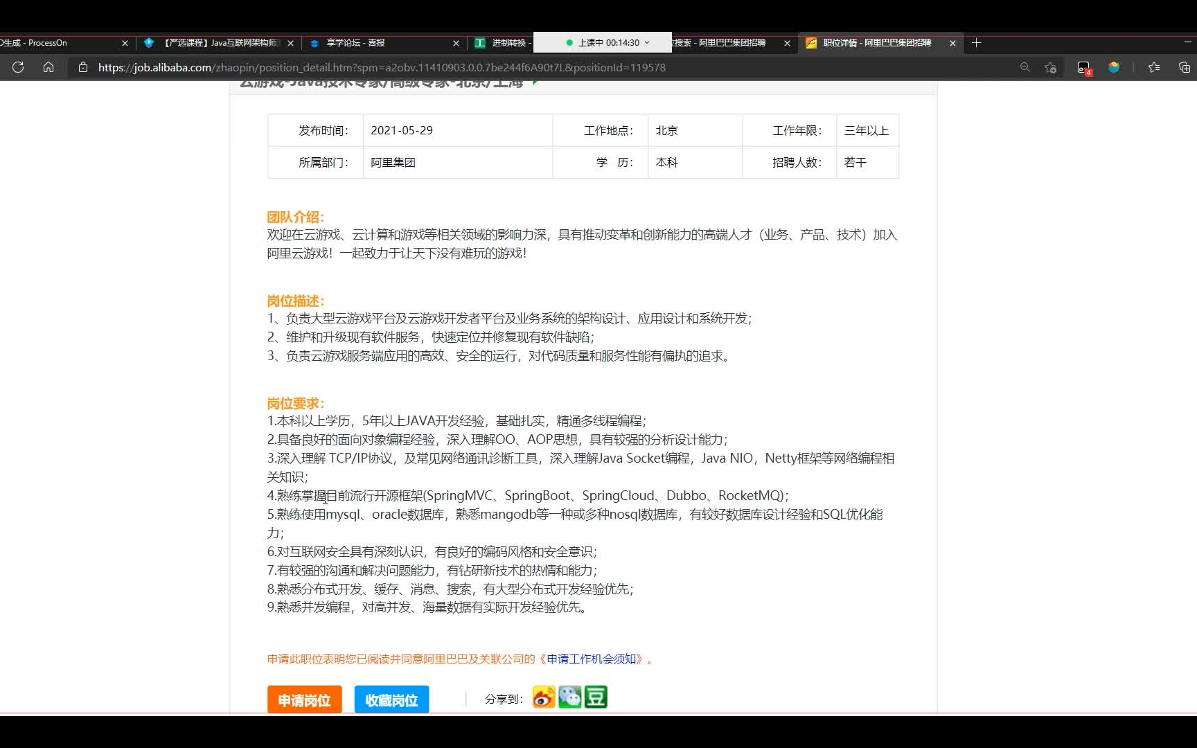Select the job.alibaba.com address bar
Viewport: 1197px width, 748px height.
tap(381, 67)
